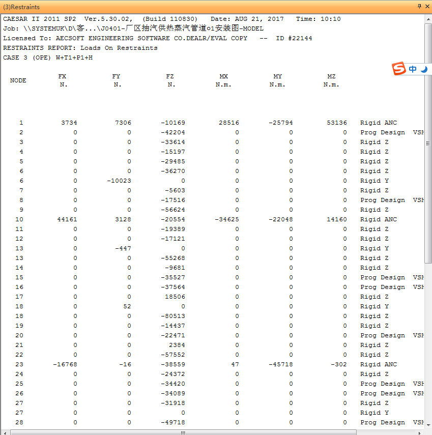
Task: Close the (3)Restraints panel
Action: click(427, 7)
